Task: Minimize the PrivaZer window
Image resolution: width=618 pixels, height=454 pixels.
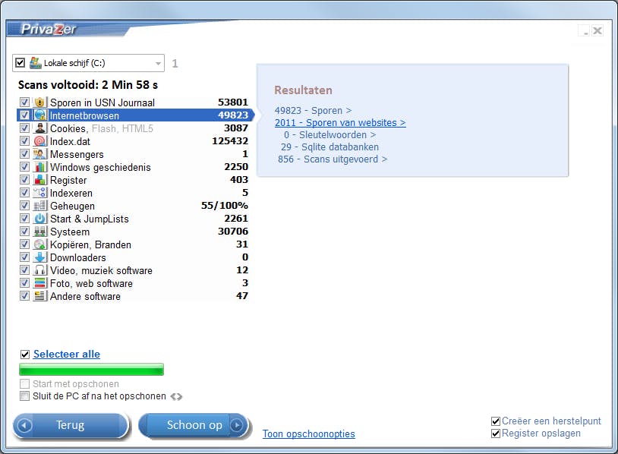Action: 585,30
